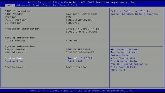Click the EC Version label
Screen dimensions: 165x93
pos(13,23)
